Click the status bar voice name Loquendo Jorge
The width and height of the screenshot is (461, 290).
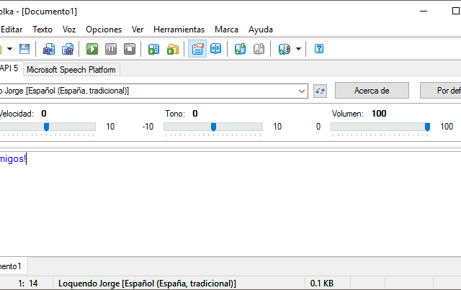click(147, 284)
